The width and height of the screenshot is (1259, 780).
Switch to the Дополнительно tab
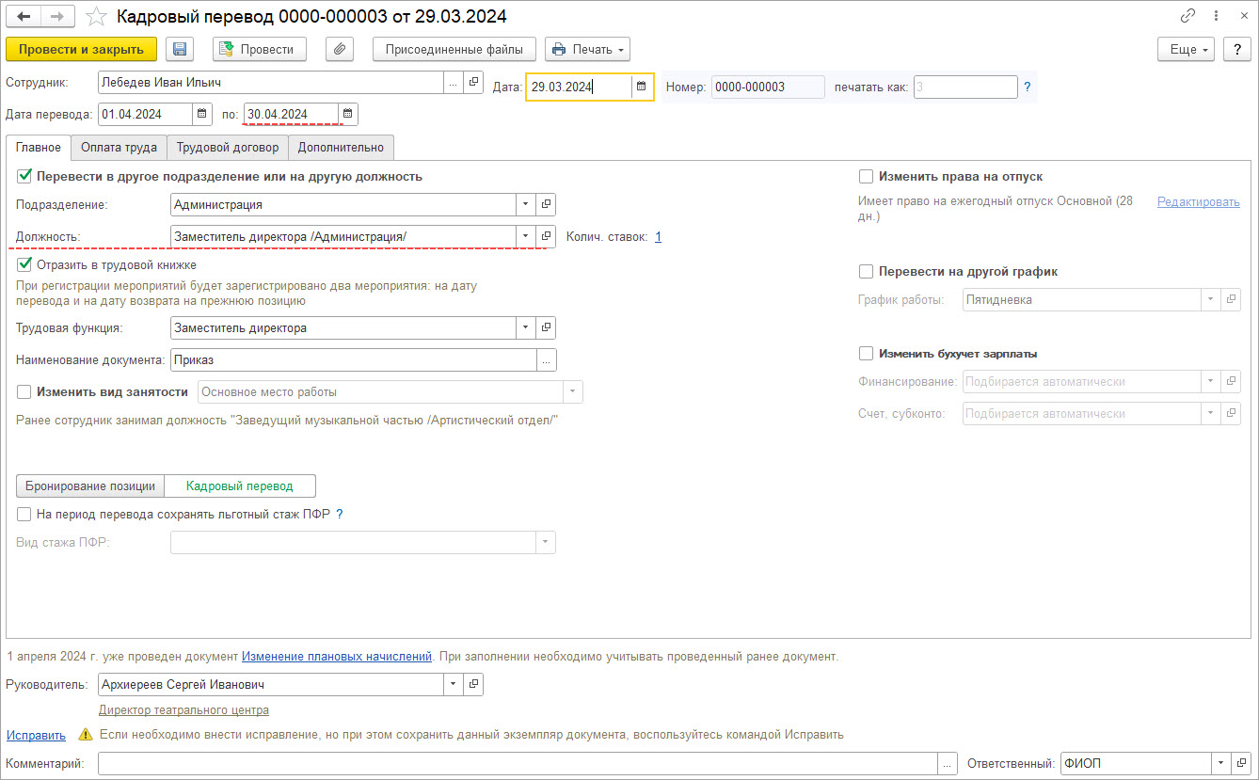pos(341,148)
